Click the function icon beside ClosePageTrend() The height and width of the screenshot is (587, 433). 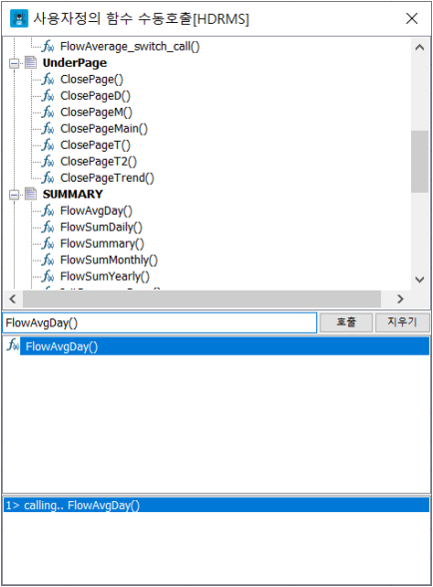(x=48, y=178)
